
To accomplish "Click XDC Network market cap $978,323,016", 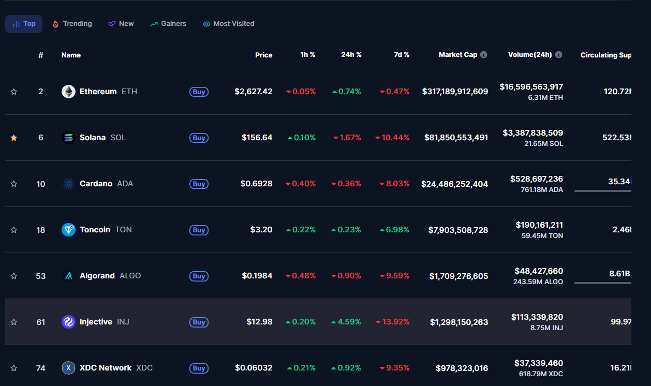I will coord(462,368).
